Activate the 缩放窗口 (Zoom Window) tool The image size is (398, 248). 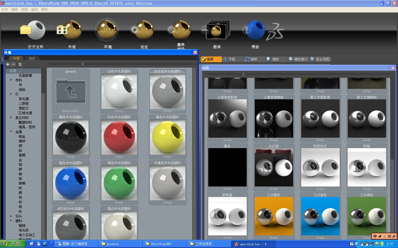click(298, 59)
